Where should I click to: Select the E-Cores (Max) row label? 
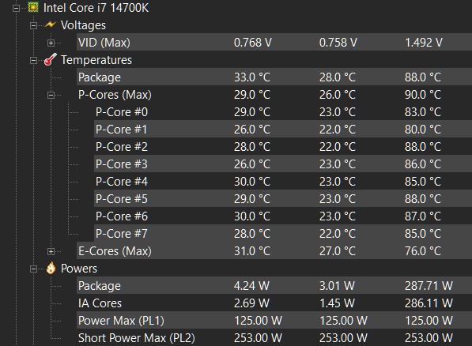tap(115, 251)
